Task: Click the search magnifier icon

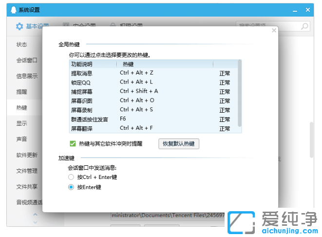Action: pos(304,26)
